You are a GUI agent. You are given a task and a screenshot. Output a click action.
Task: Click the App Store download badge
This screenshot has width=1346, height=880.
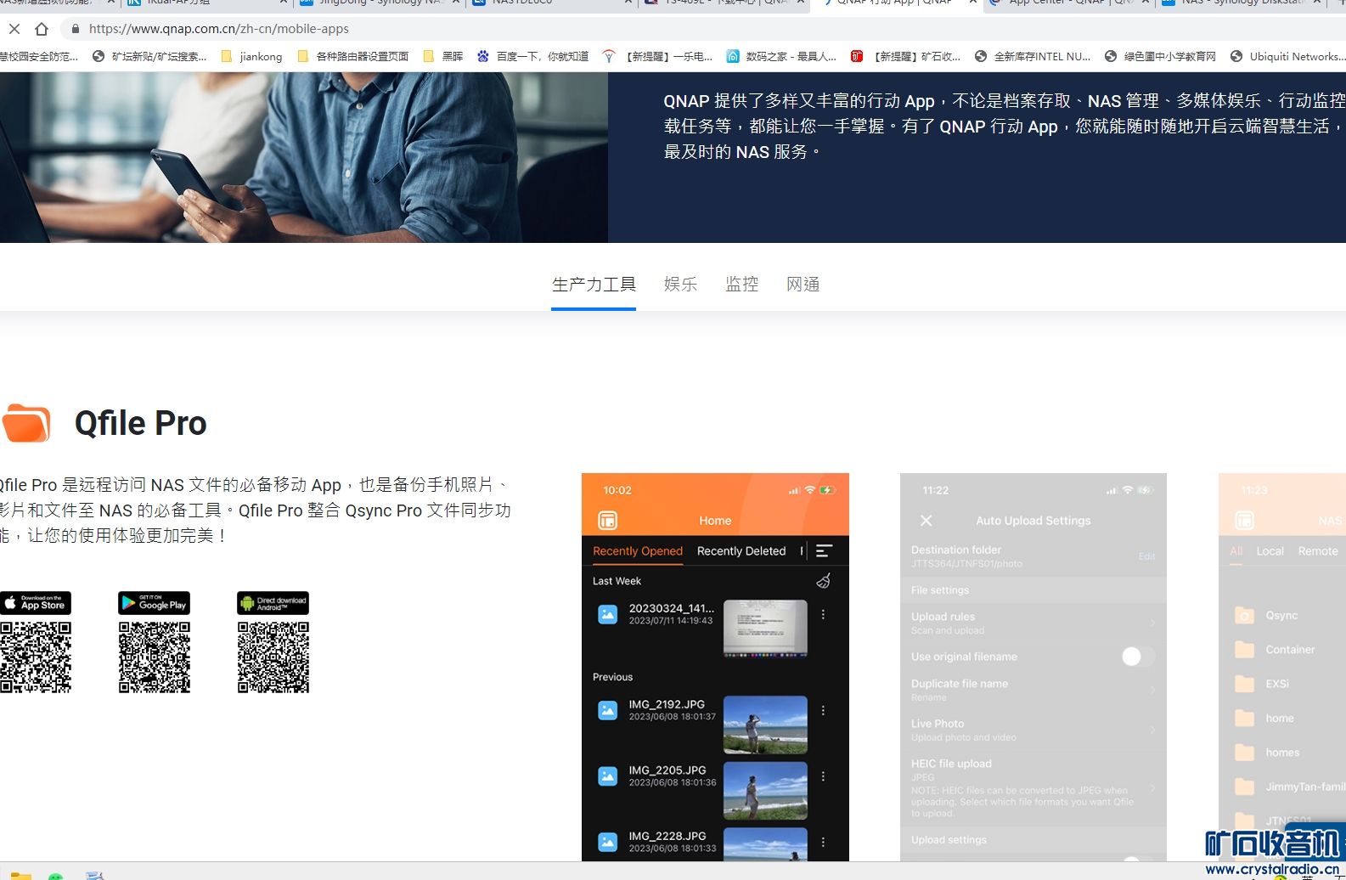click(x=36, y=603)
